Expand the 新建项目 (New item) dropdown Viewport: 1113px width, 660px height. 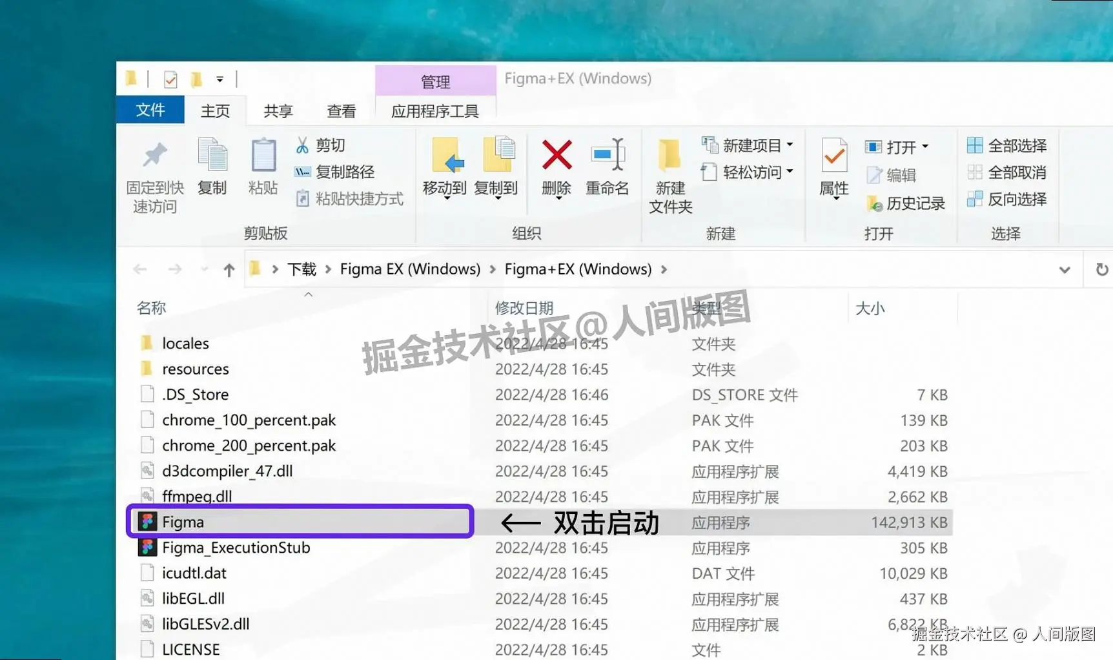coord(790,145)
